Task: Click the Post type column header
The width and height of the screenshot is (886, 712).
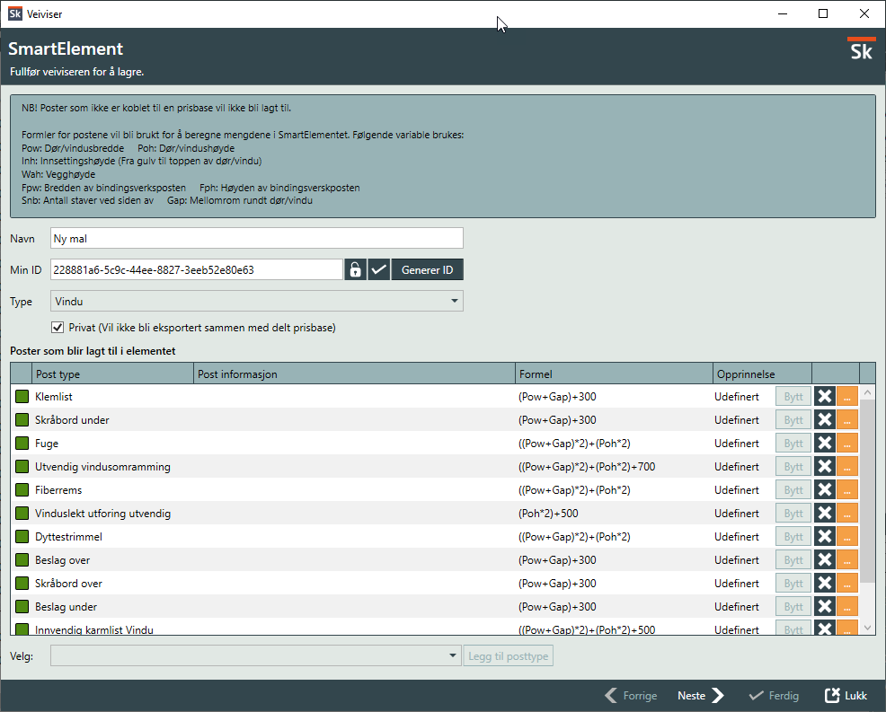Action: pos(112,374)
